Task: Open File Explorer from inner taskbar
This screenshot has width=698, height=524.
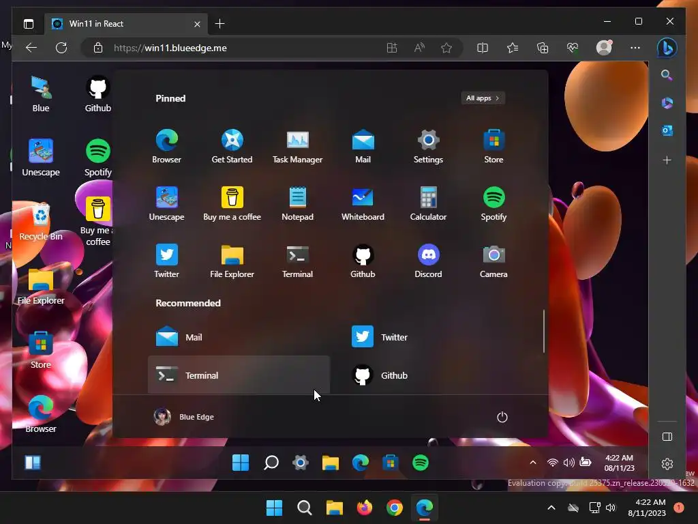Action: tap(331, 463)
